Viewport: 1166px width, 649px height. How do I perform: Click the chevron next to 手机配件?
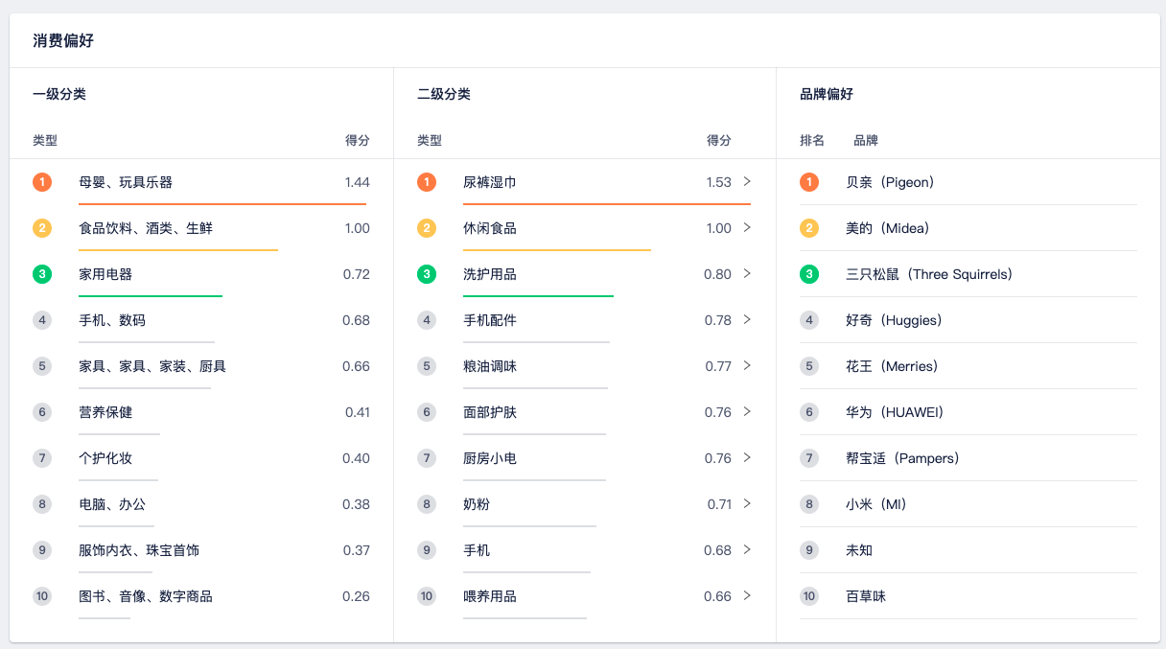(747, 320)
